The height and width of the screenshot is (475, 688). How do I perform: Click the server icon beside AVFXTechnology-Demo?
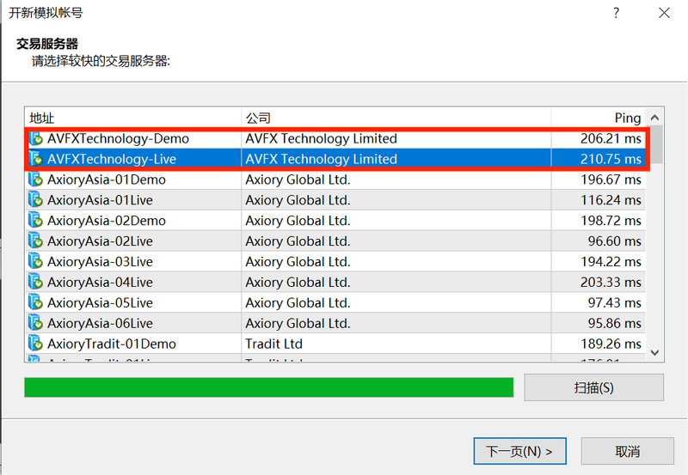35,138
